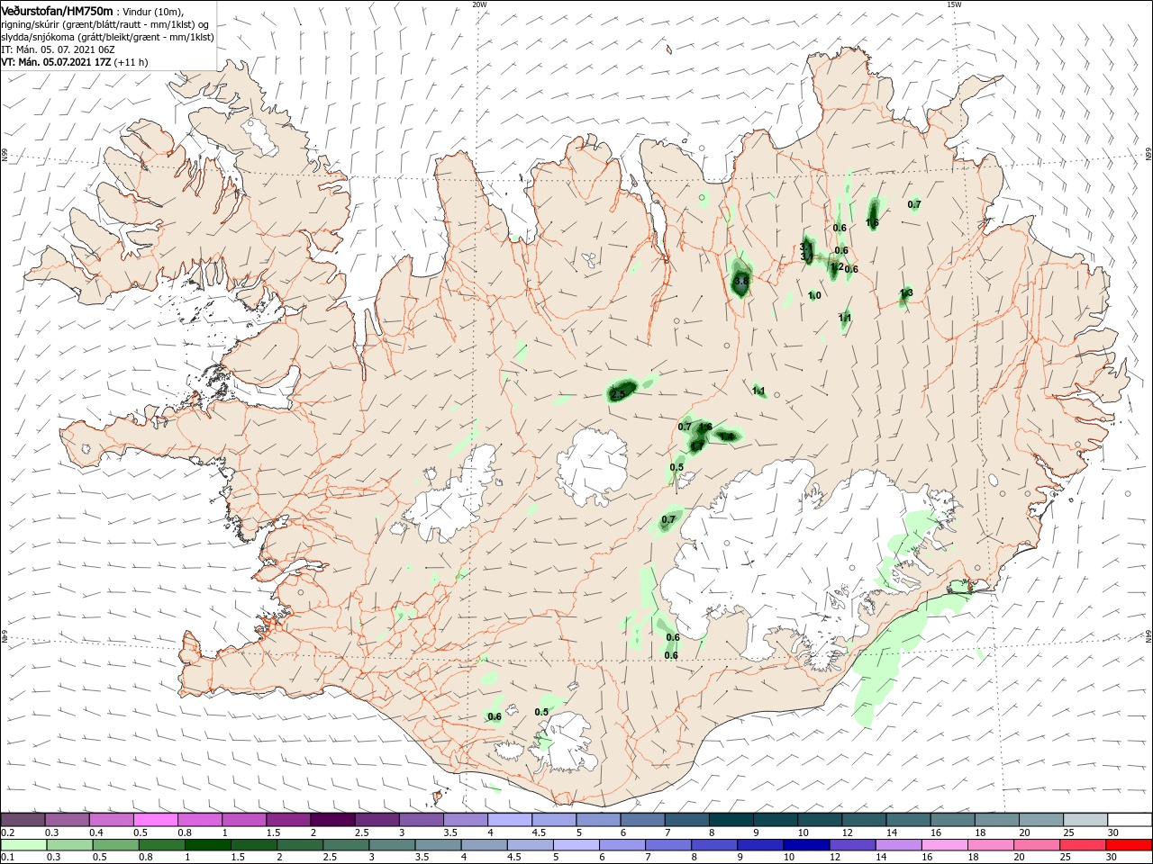Select the 1.2 precipitation value
The width and height of the screenshot is (1153, 864).
[x=836, y=266]
